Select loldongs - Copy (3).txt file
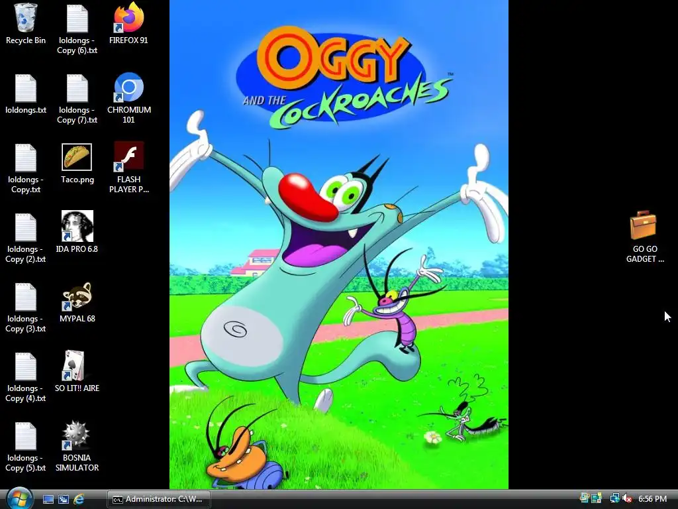This screenshot has height=509, width=678. [26, 308]
